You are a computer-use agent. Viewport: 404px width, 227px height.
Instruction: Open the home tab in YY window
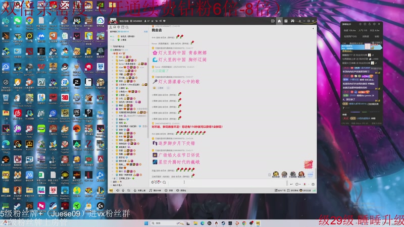279,21
